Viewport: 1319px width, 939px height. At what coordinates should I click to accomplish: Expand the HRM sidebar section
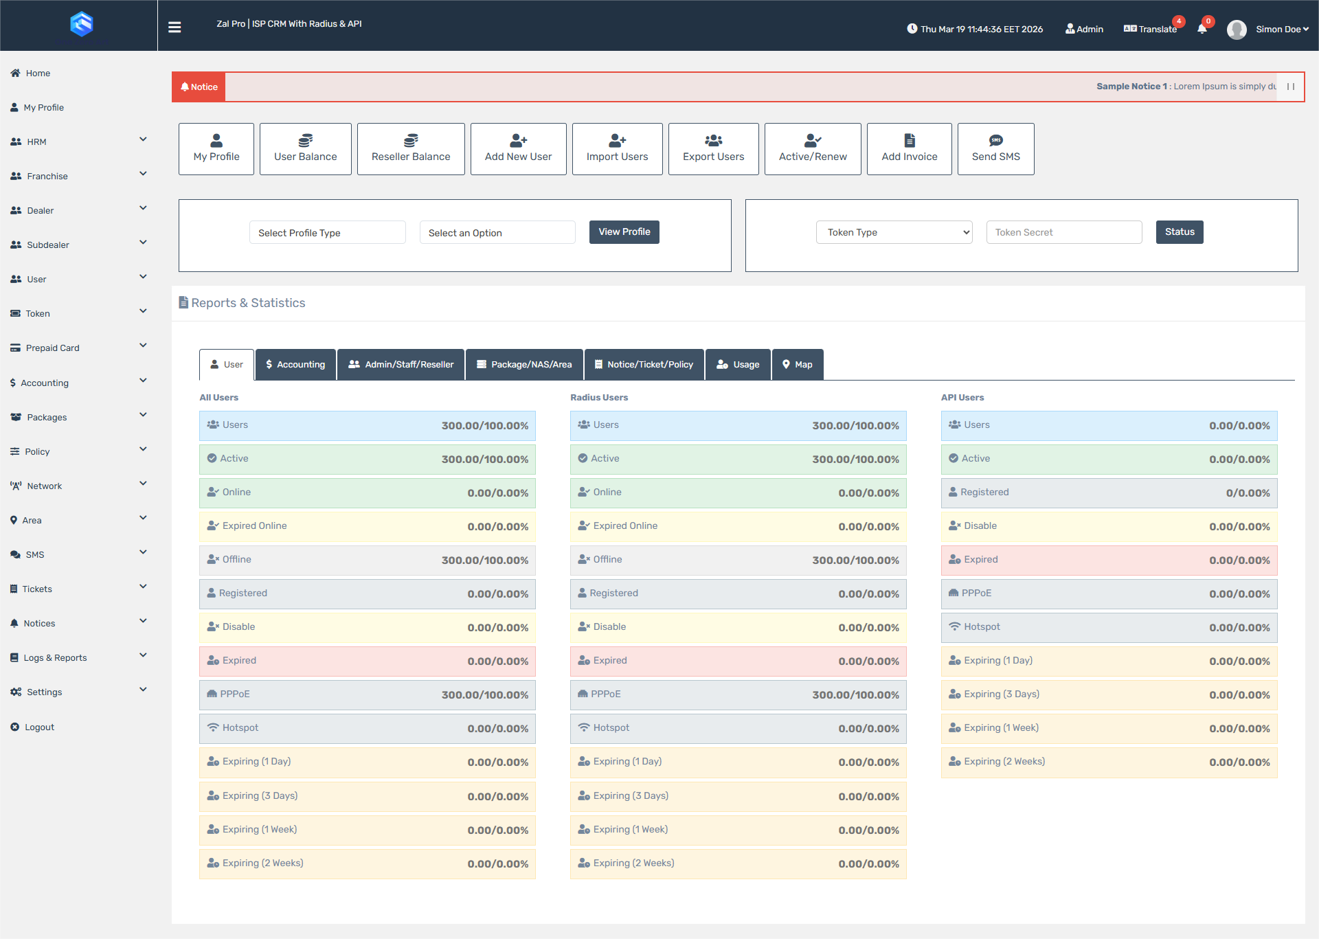pos(79,142)
